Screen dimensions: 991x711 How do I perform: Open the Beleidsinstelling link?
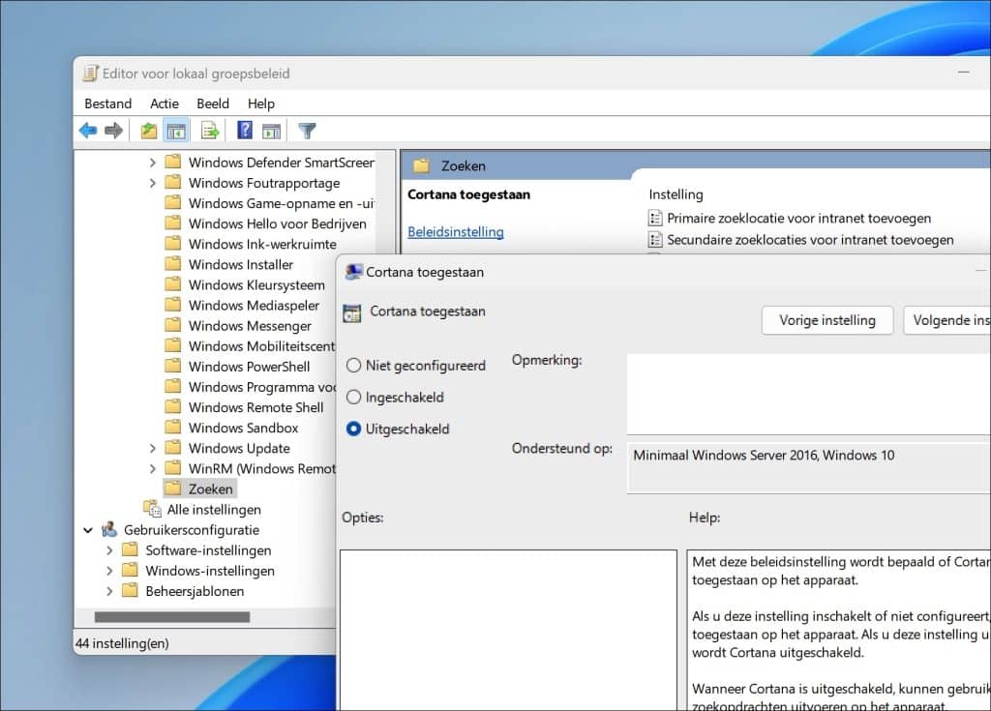point(456,232)
